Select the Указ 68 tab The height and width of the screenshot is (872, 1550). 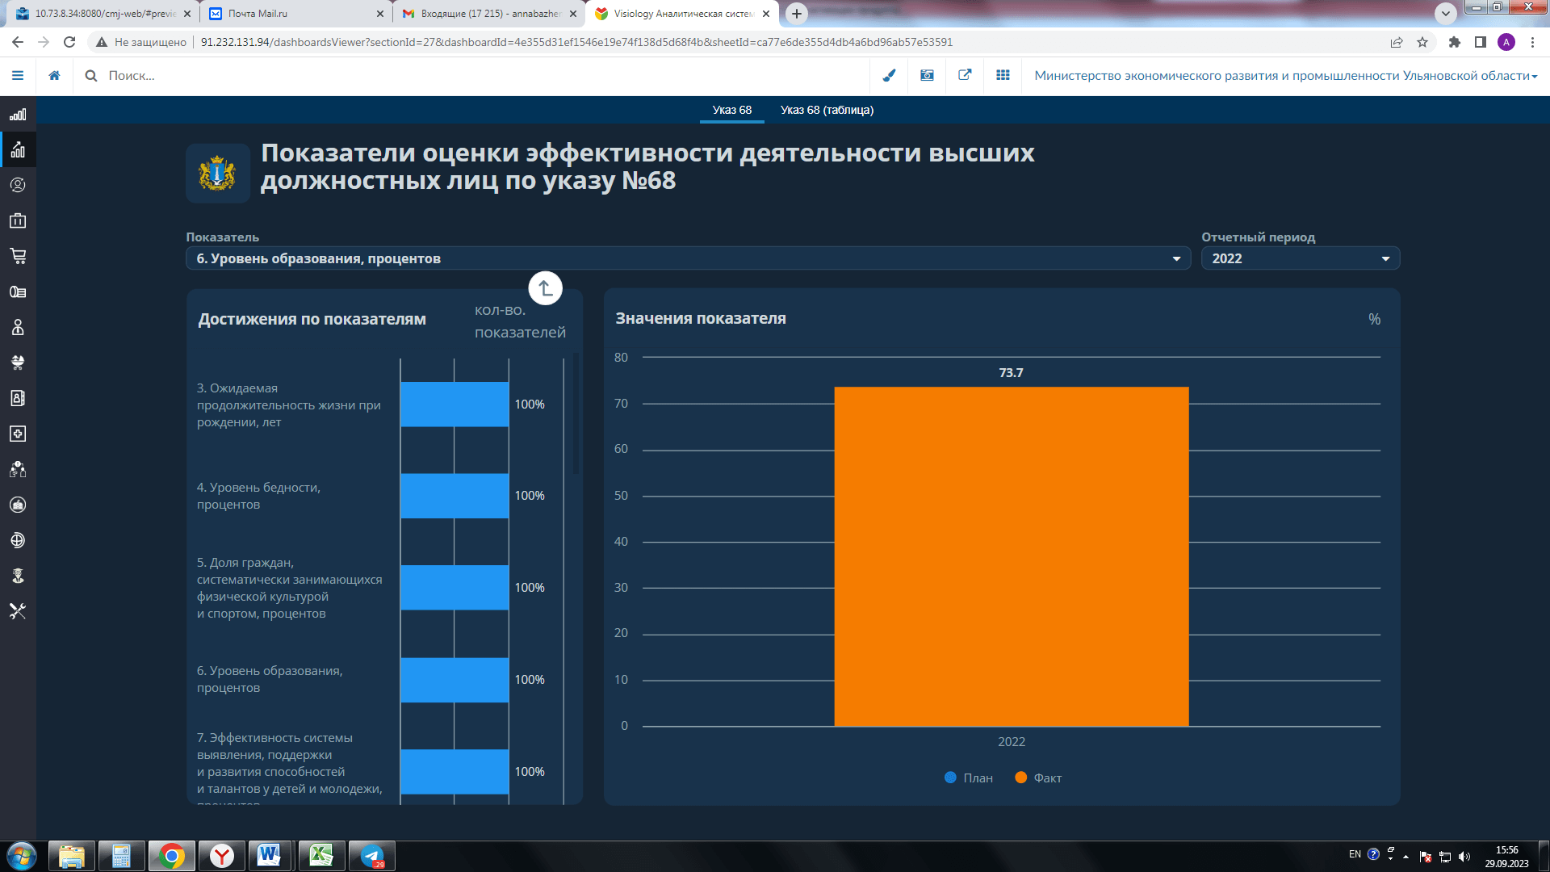[x=731, y=110]
